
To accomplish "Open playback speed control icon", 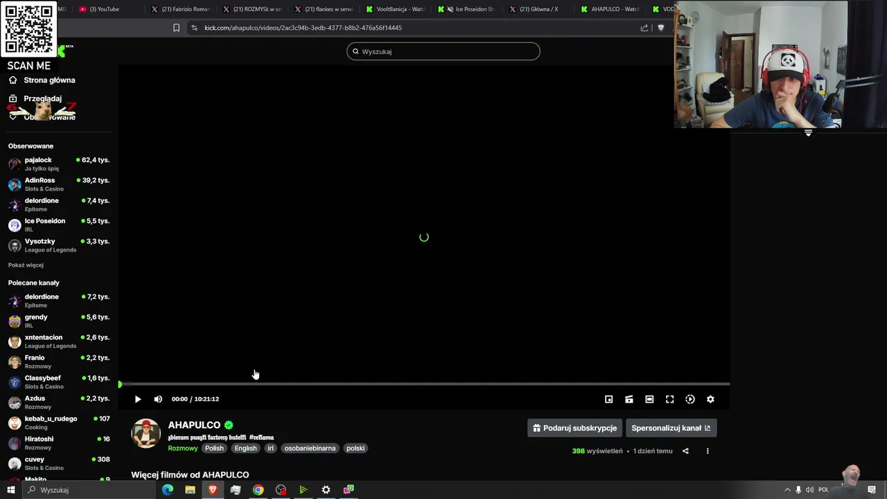I will tap(690, 399).
